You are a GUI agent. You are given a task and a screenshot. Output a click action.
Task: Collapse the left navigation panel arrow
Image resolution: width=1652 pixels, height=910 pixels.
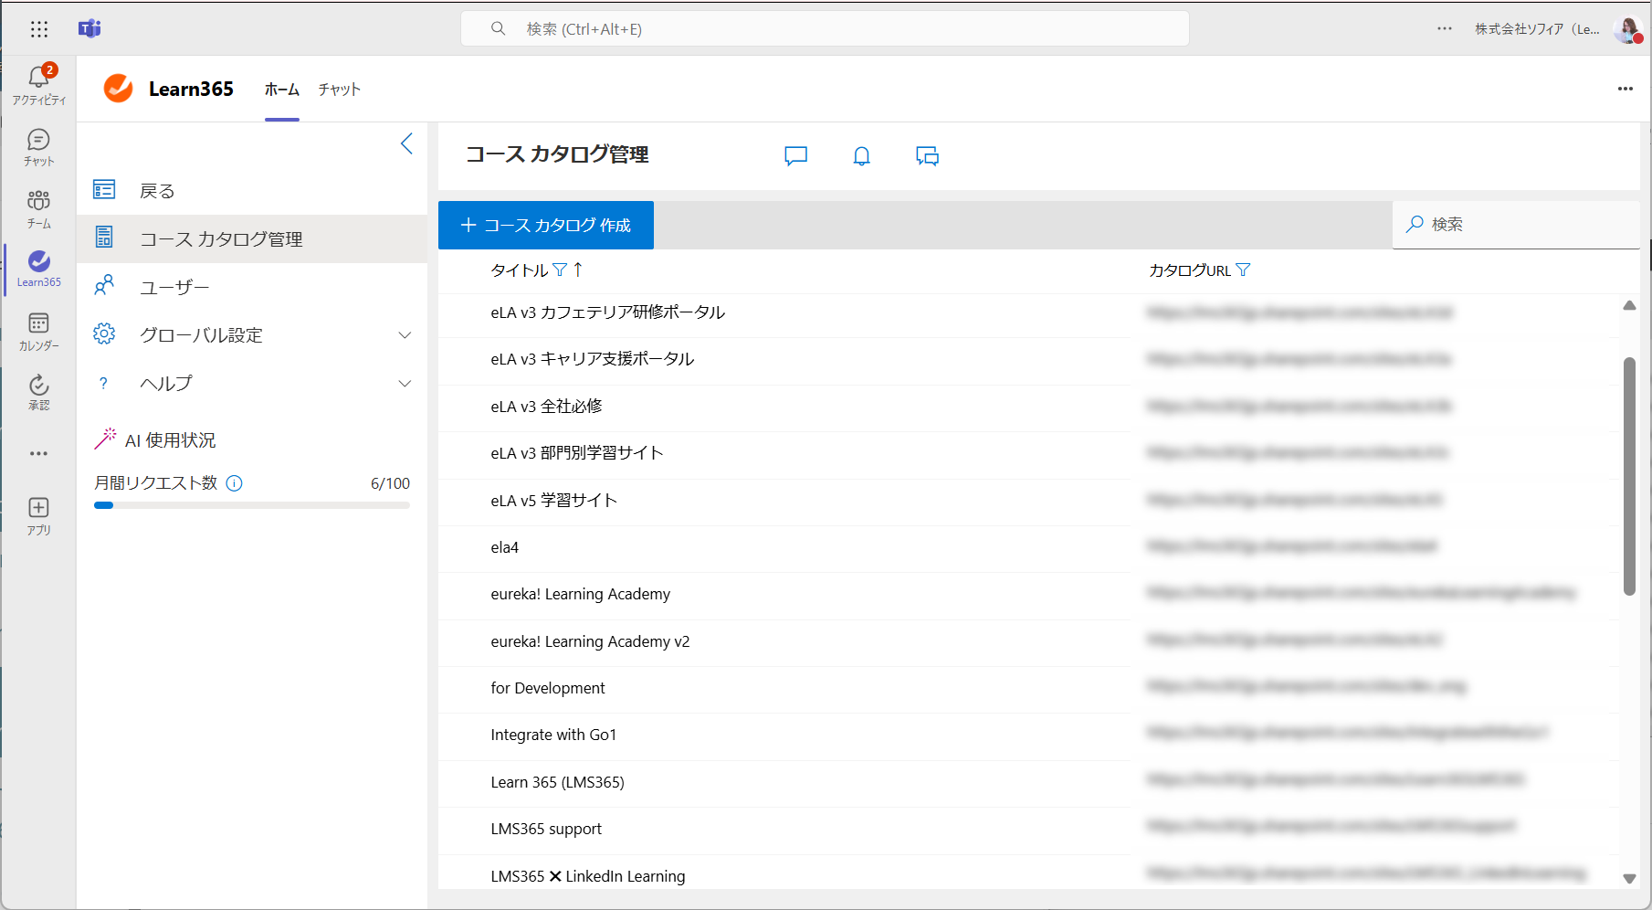coord(407,143)
